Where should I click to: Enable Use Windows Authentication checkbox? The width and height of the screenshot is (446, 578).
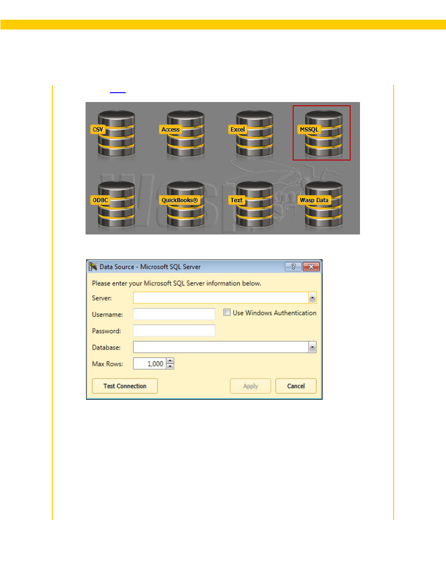(x=227, y=312)
